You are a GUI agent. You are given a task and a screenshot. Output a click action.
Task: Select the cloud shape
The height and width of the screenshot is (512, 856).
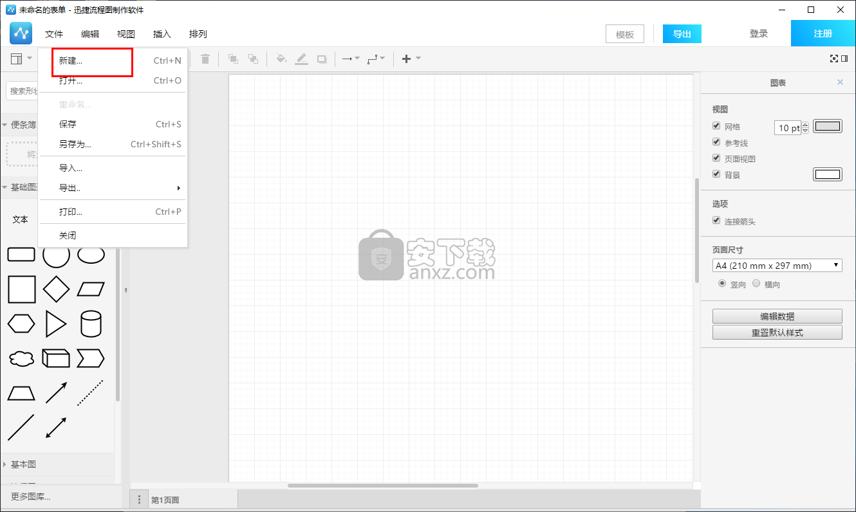(21, 359)
